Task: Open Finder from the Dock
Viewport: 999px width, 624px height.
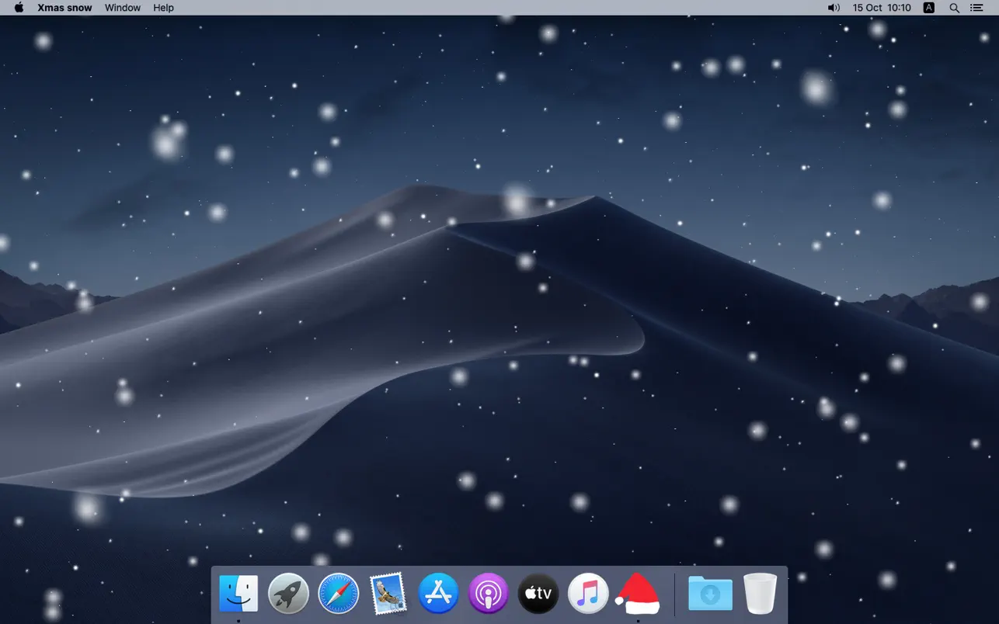Action: click(x=238, y=593)
